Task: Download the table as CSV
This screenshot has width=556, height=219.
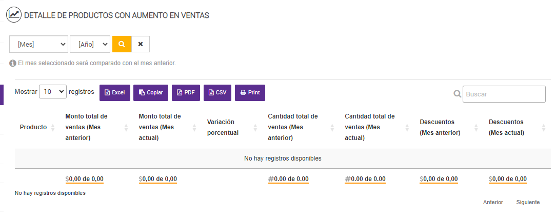Action: [x=217, y=92]
